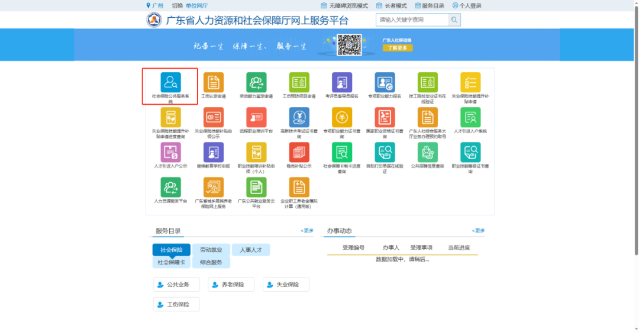
Task: Click the platform logo emblem
Action: 154,20
